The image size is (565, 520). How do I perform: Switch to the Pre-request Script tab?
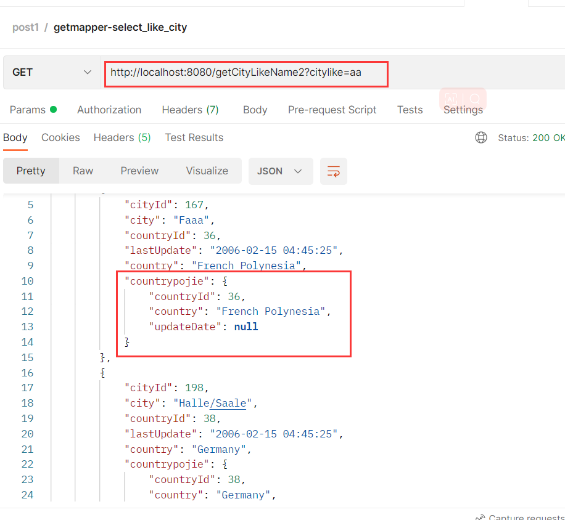(x=332, y=110)
